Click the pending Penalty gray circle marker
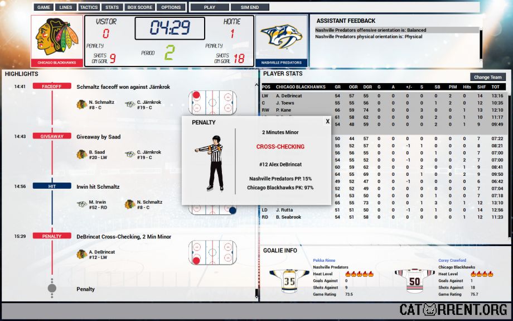The width and height of the screenshot is (513, 321). tap(52, 288)
